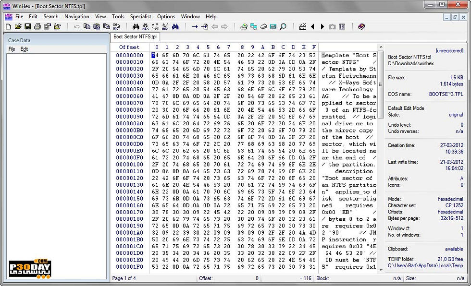Open the Window menu
The height and width of the screenshot is (286, 471).
[190, 16]
